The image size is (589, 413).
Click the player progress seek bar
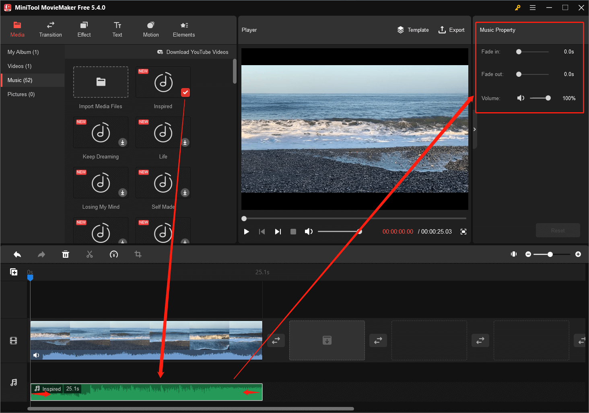point(355,218)
